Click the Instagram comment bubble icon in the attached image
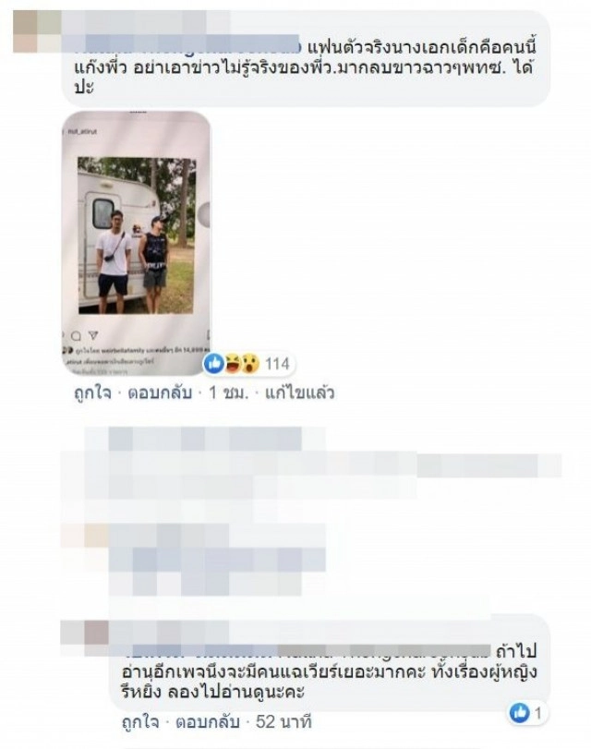 (76, 337)
